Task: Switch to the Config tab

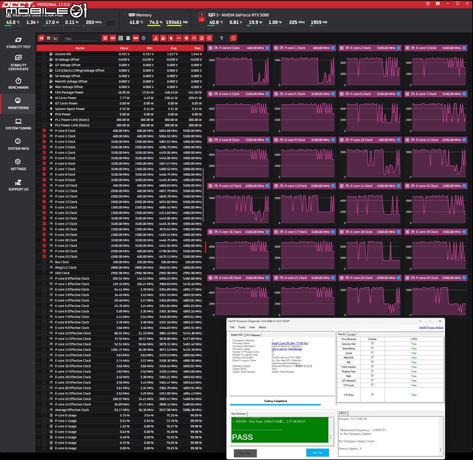Action: click(352, 334)
